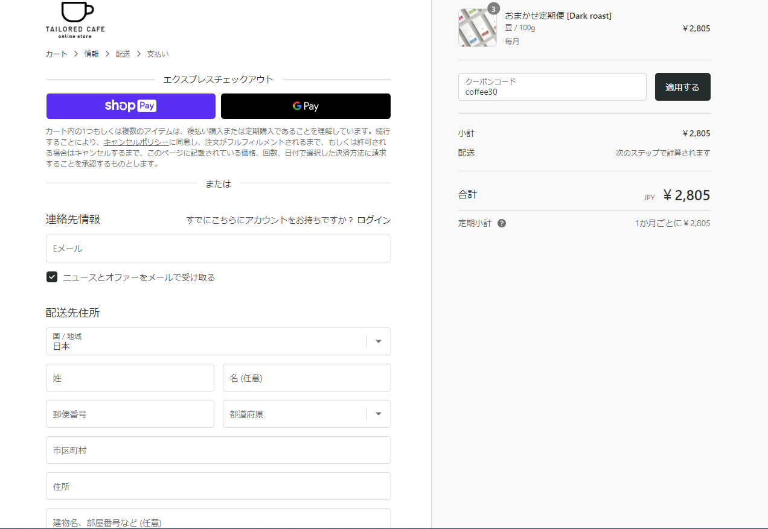Focus the 建物名、部屋番号など input field
This screenshot has width=768, height=529.
pyautogui.click(x=219, y=519)
